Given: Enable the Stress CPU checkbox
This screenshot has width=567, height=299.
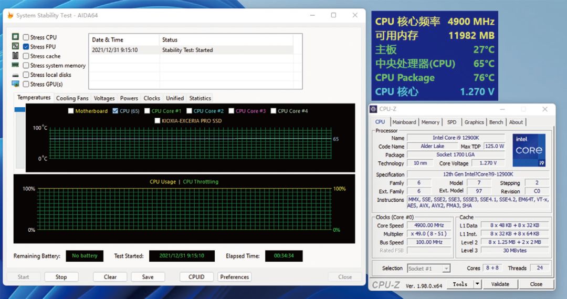Looking at the screenshot, I should [26, 37].
